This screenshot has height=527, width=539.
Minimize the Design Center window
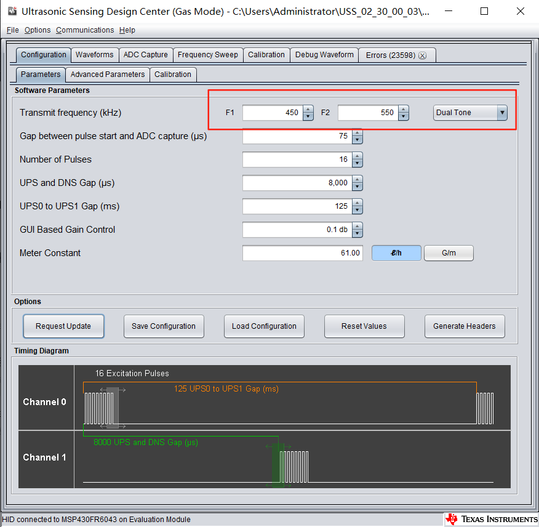click(449, 11)
